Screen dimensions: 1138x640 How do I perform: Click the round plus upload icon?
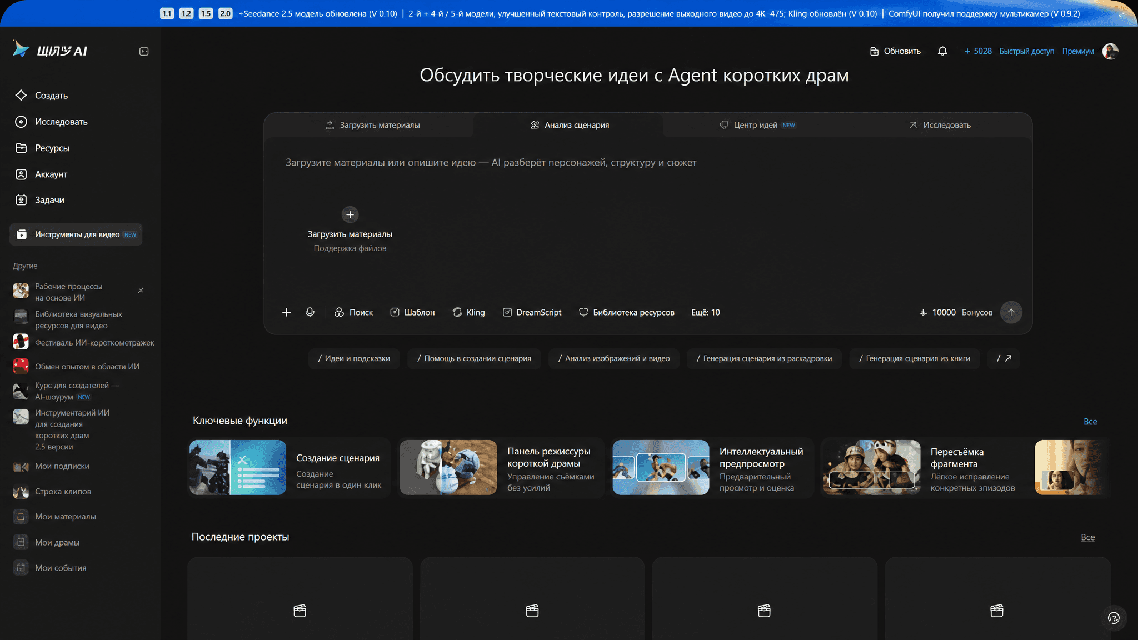tap(350, 214)
